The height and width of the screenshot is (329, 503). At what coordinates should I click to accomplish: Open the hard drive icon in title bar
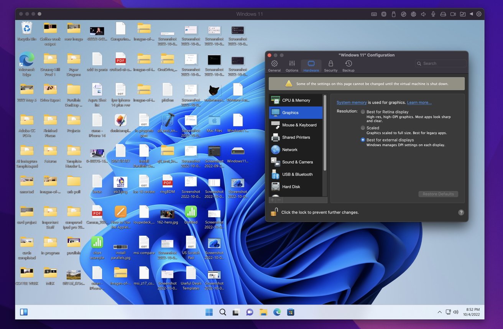pyautogui.click(x=443, y=14)
